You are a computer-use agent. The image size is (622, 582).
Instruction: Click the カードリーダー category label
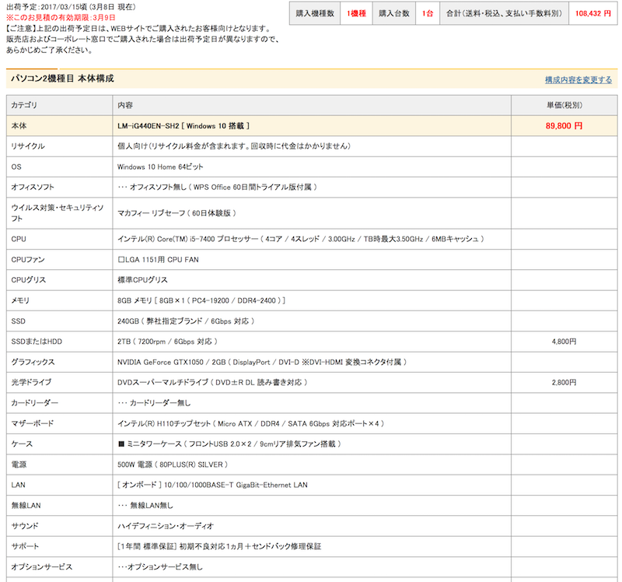34,403
